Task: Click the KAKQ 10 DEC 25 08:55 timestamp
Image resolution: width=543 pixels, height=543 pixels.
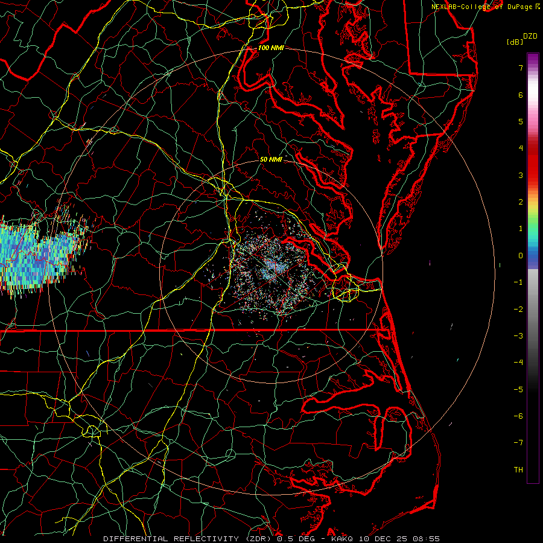Action: pyautogui.click(x=386, y=539)
